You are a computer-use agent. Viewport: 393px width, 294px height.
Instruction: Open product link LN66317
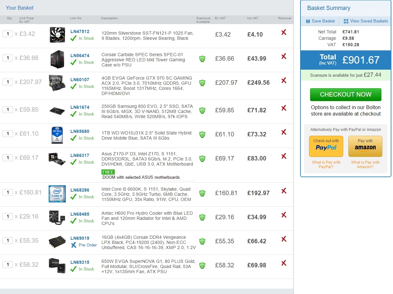(80, 155)
